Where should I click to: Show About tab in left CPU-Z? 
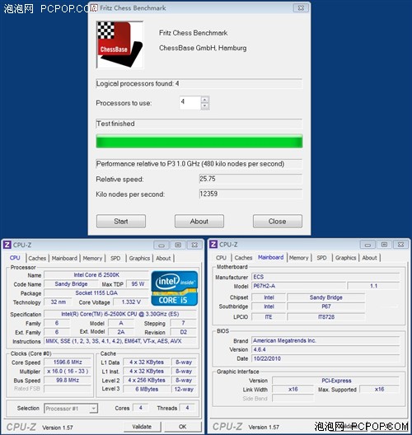click(163, 259)
